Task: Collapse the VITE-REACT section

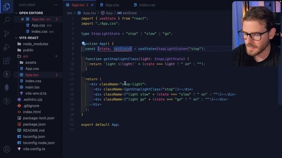Action: [29, 38]
